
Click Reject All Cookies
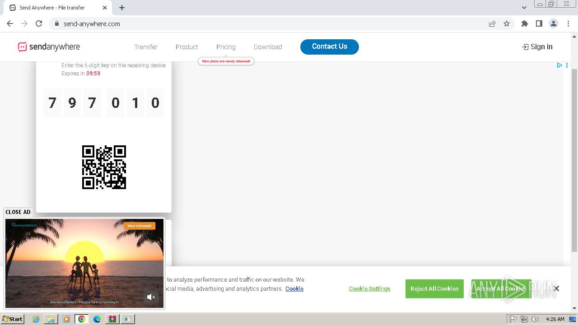434,289
